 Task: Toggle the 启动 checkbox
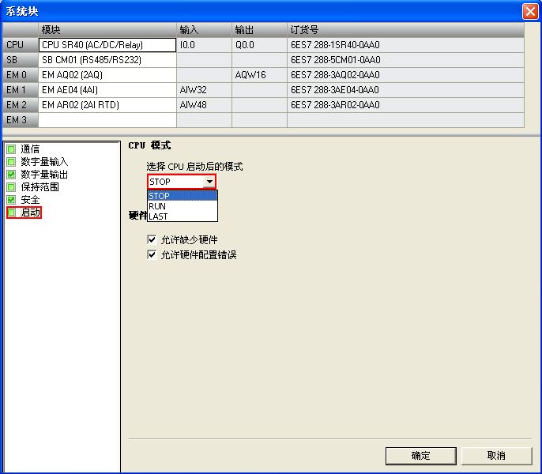point(11,213)
